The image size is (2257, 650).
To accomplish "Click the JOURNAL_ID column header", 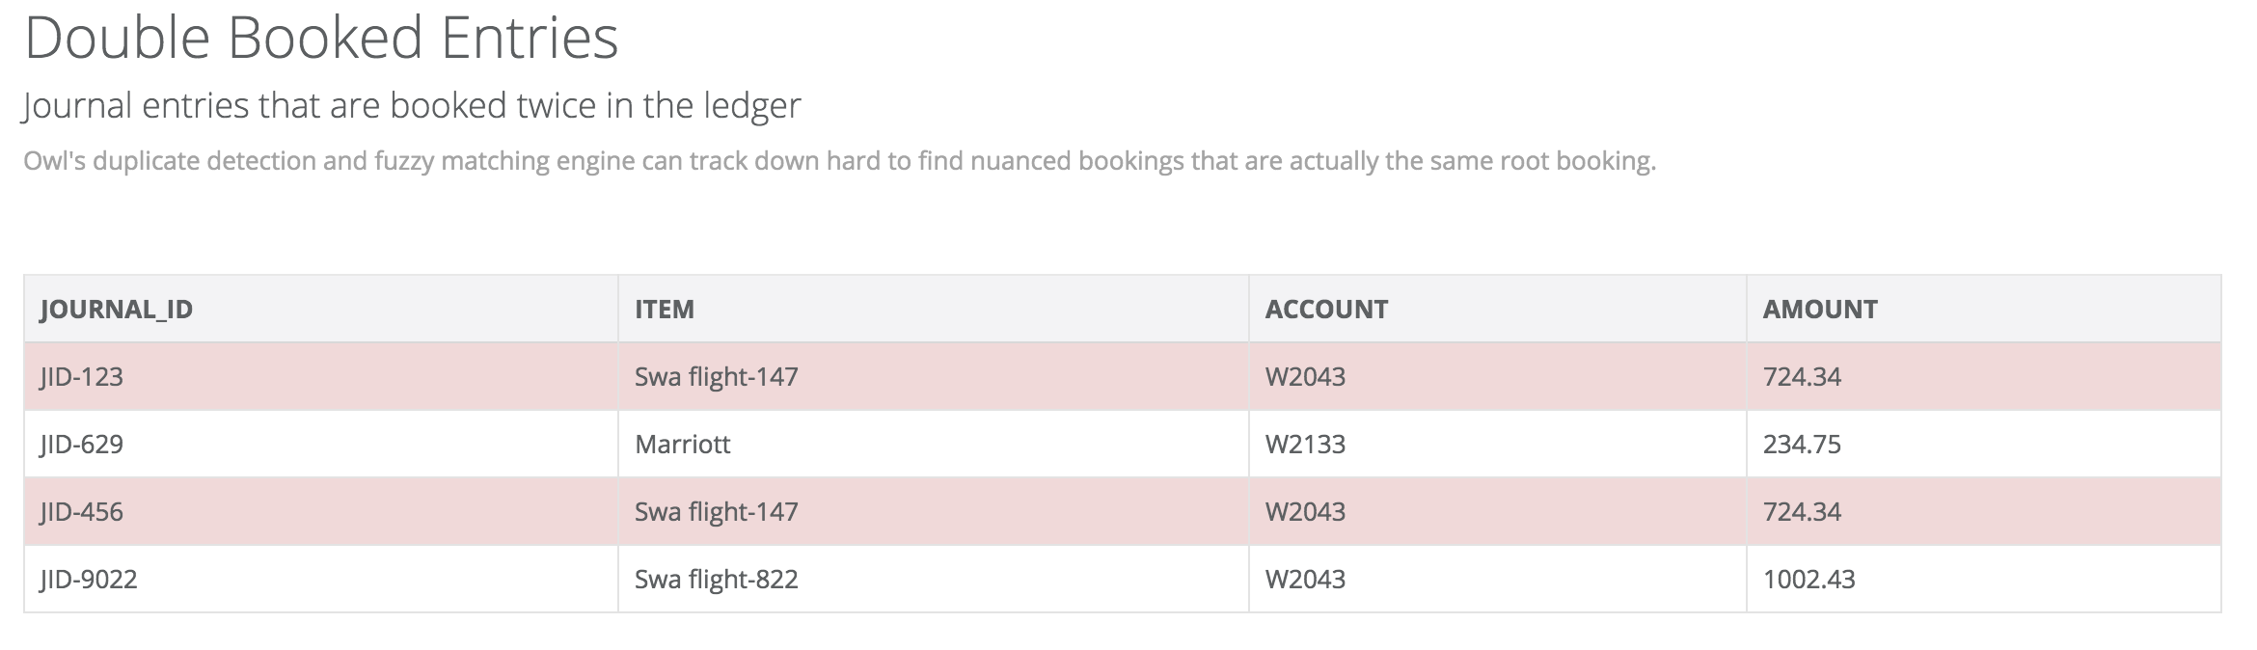I will point(117,310).
